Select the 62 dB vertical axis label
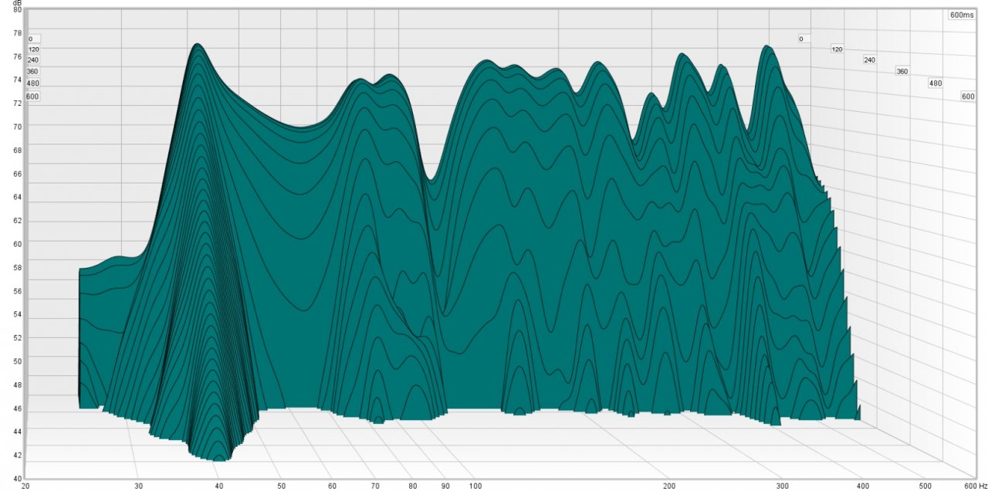Image resolution: width=988 pixels, height=491 pixels. [17, 221]
